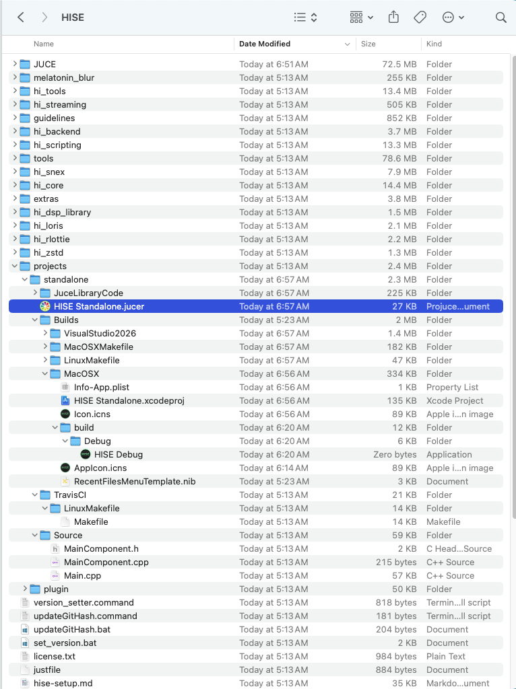Click the version_setter.command file icon
Image resolution: width=516 pixels, height=689 pixels.
(25, 602)
